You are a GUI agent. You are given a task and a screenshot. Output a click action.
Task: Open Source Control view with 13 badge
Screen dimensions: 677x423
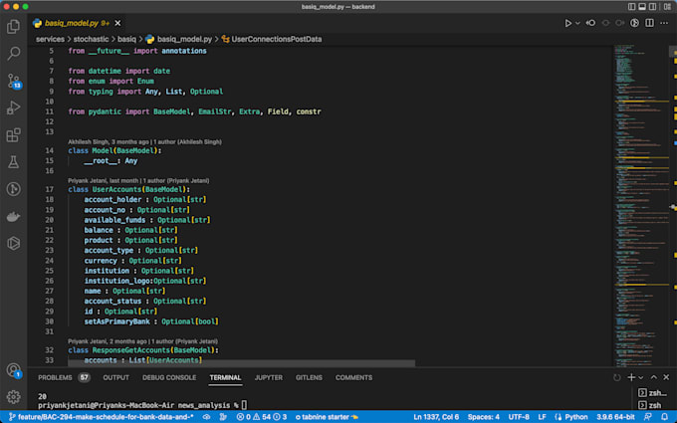[13, 81]
